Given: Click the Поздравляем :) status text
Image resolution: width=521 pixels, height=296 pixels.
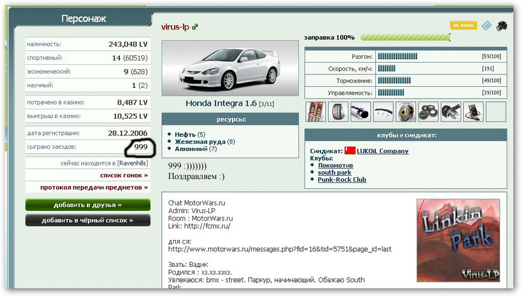Looking at the screenshot, I should pyautogui.click(x=197, y=177).
